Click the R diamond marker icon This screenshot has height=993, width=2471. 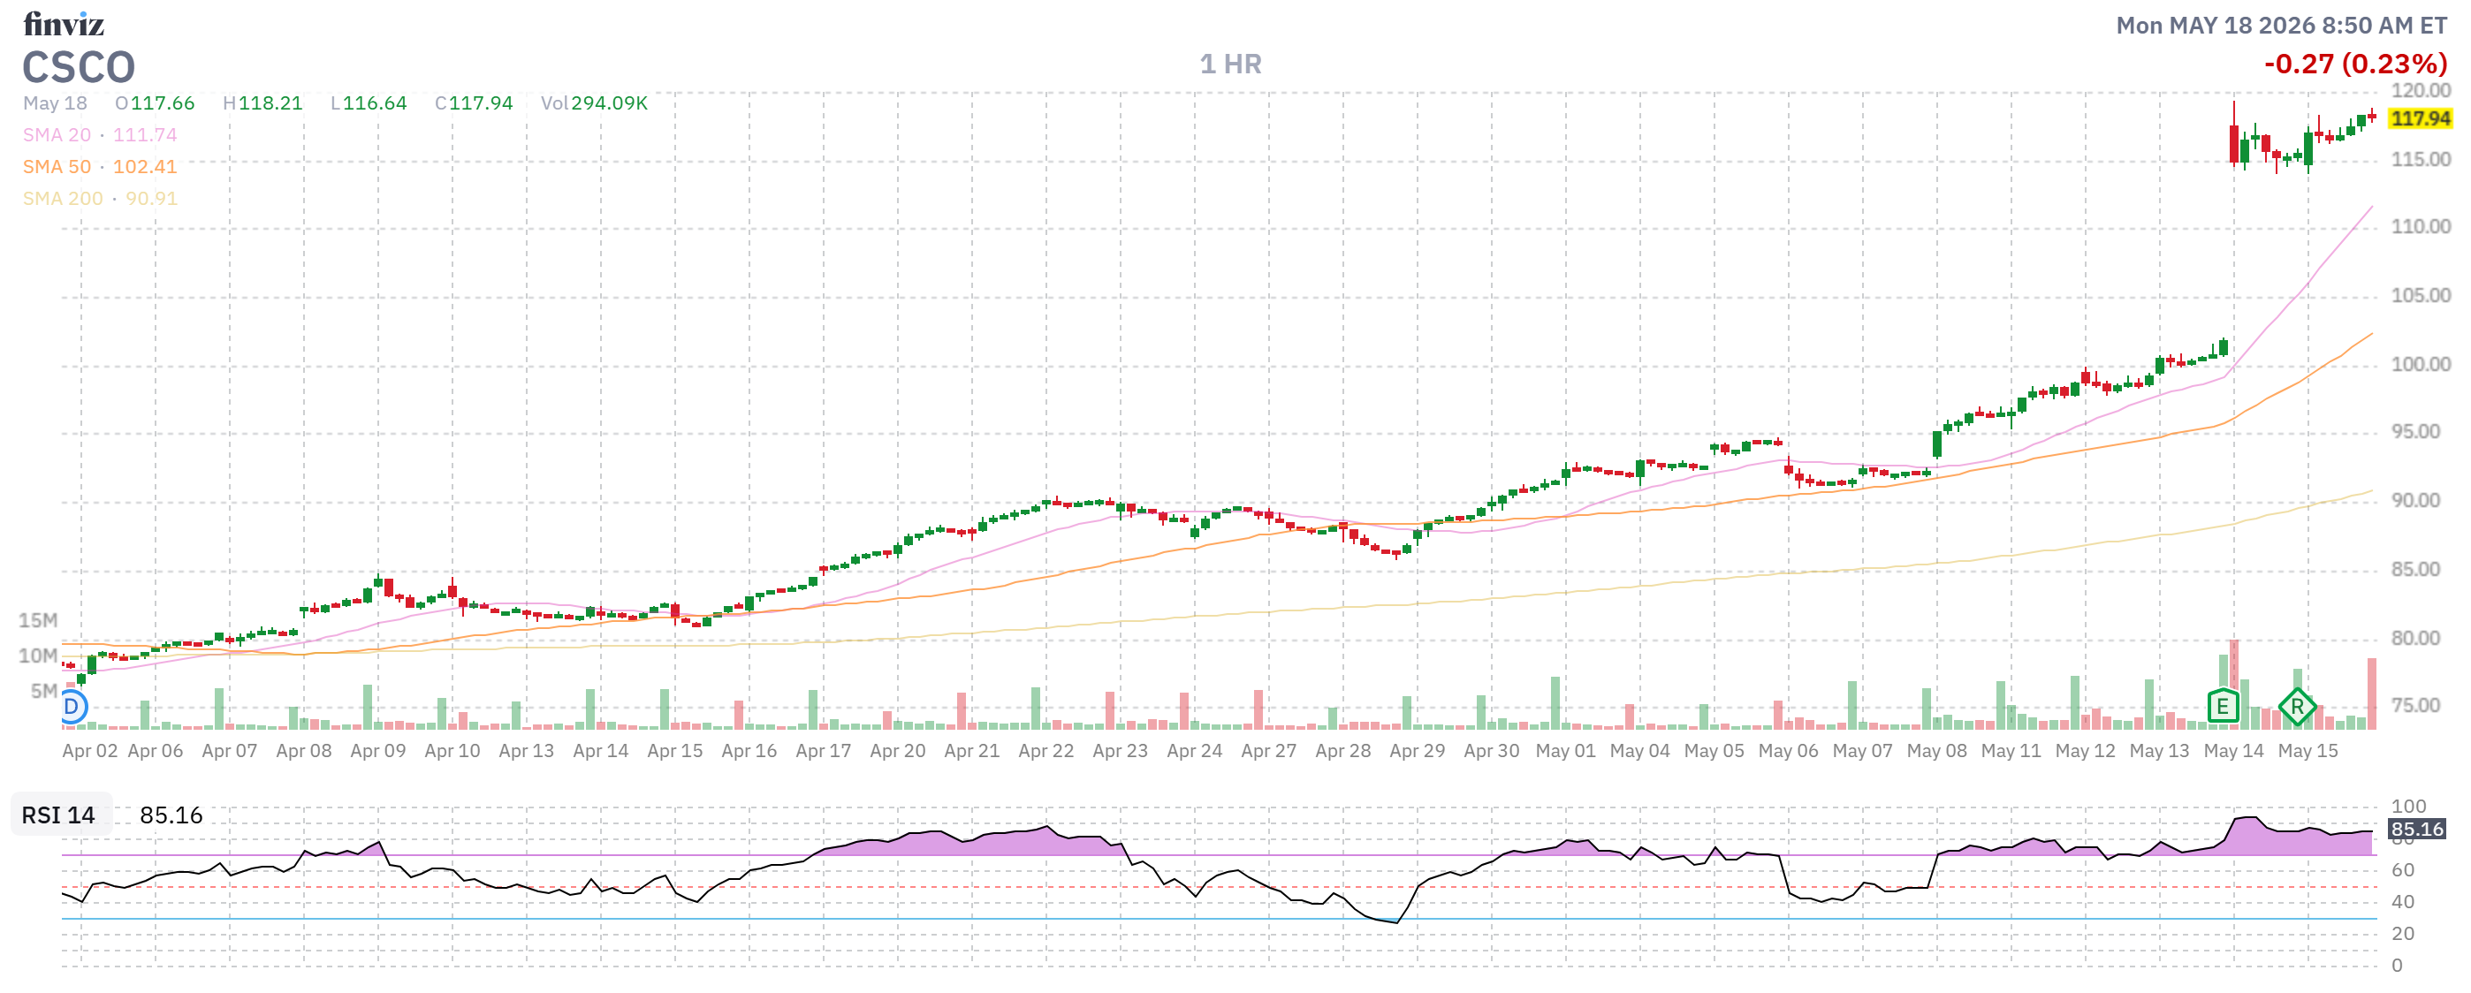tap(2296, 708)
